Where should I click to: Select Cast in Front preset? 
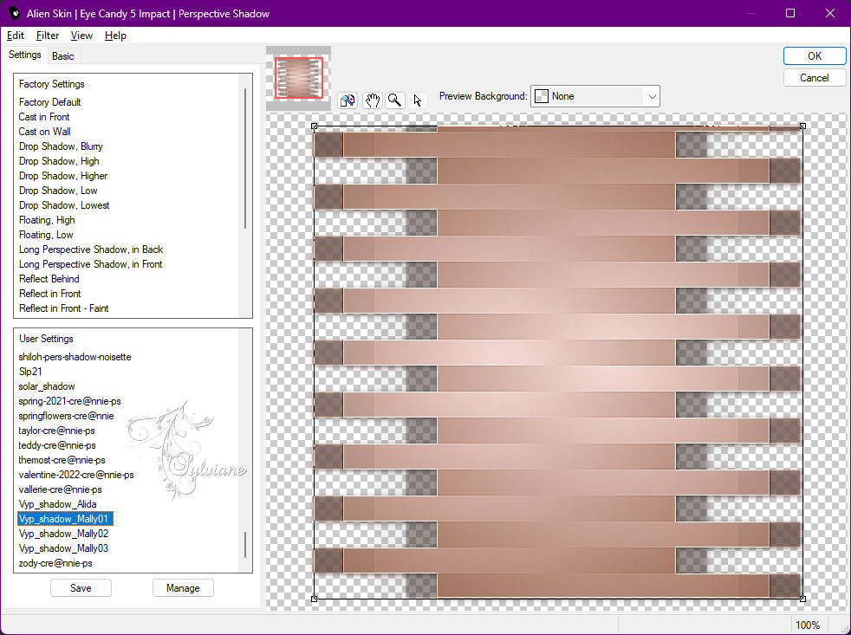tap(44, 117)
